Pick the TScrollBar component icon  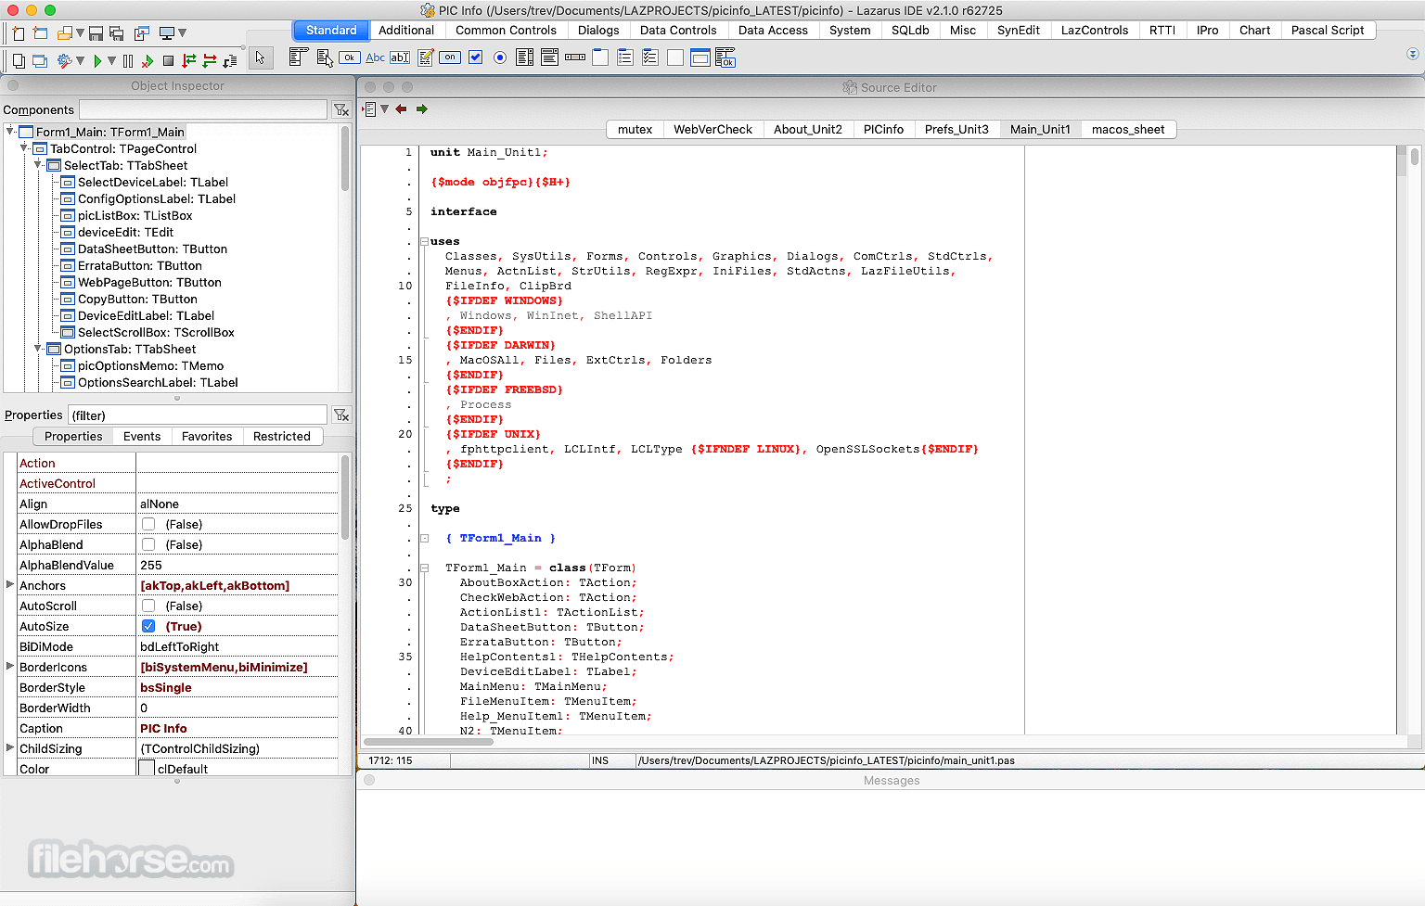click(575, 57)
